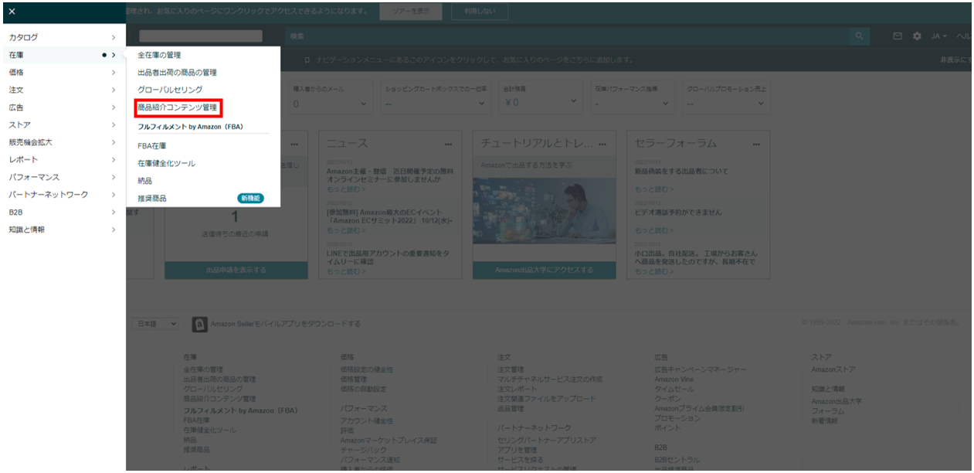The image size is (974, 473).
Task: Open 注文レポート footer link
Action: pyautogui.click(x=517, y=389)
